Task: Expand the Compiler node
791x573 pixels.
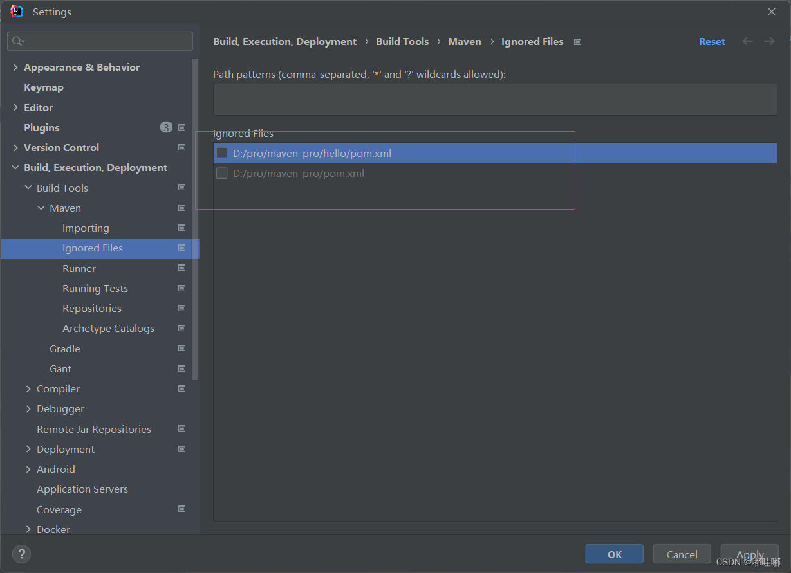Action: click(x=28, y=388)
